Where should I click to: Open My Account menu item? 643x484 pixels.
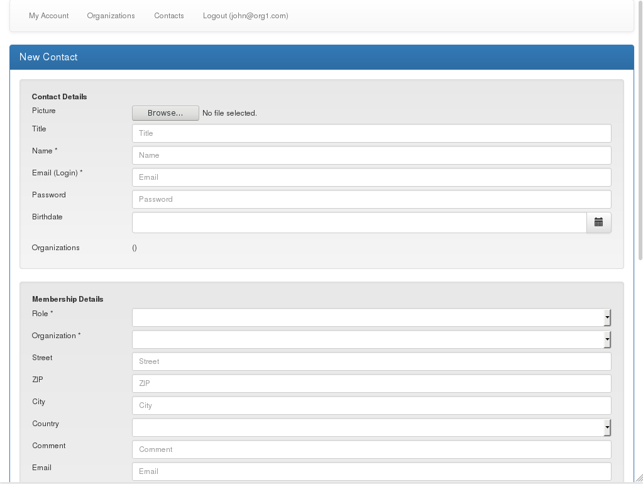click(x=49, y=16)
